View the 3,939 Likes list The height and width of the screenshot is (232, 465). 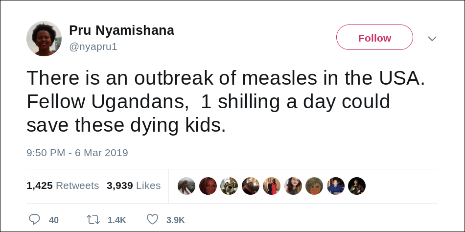tap(134, 186)
